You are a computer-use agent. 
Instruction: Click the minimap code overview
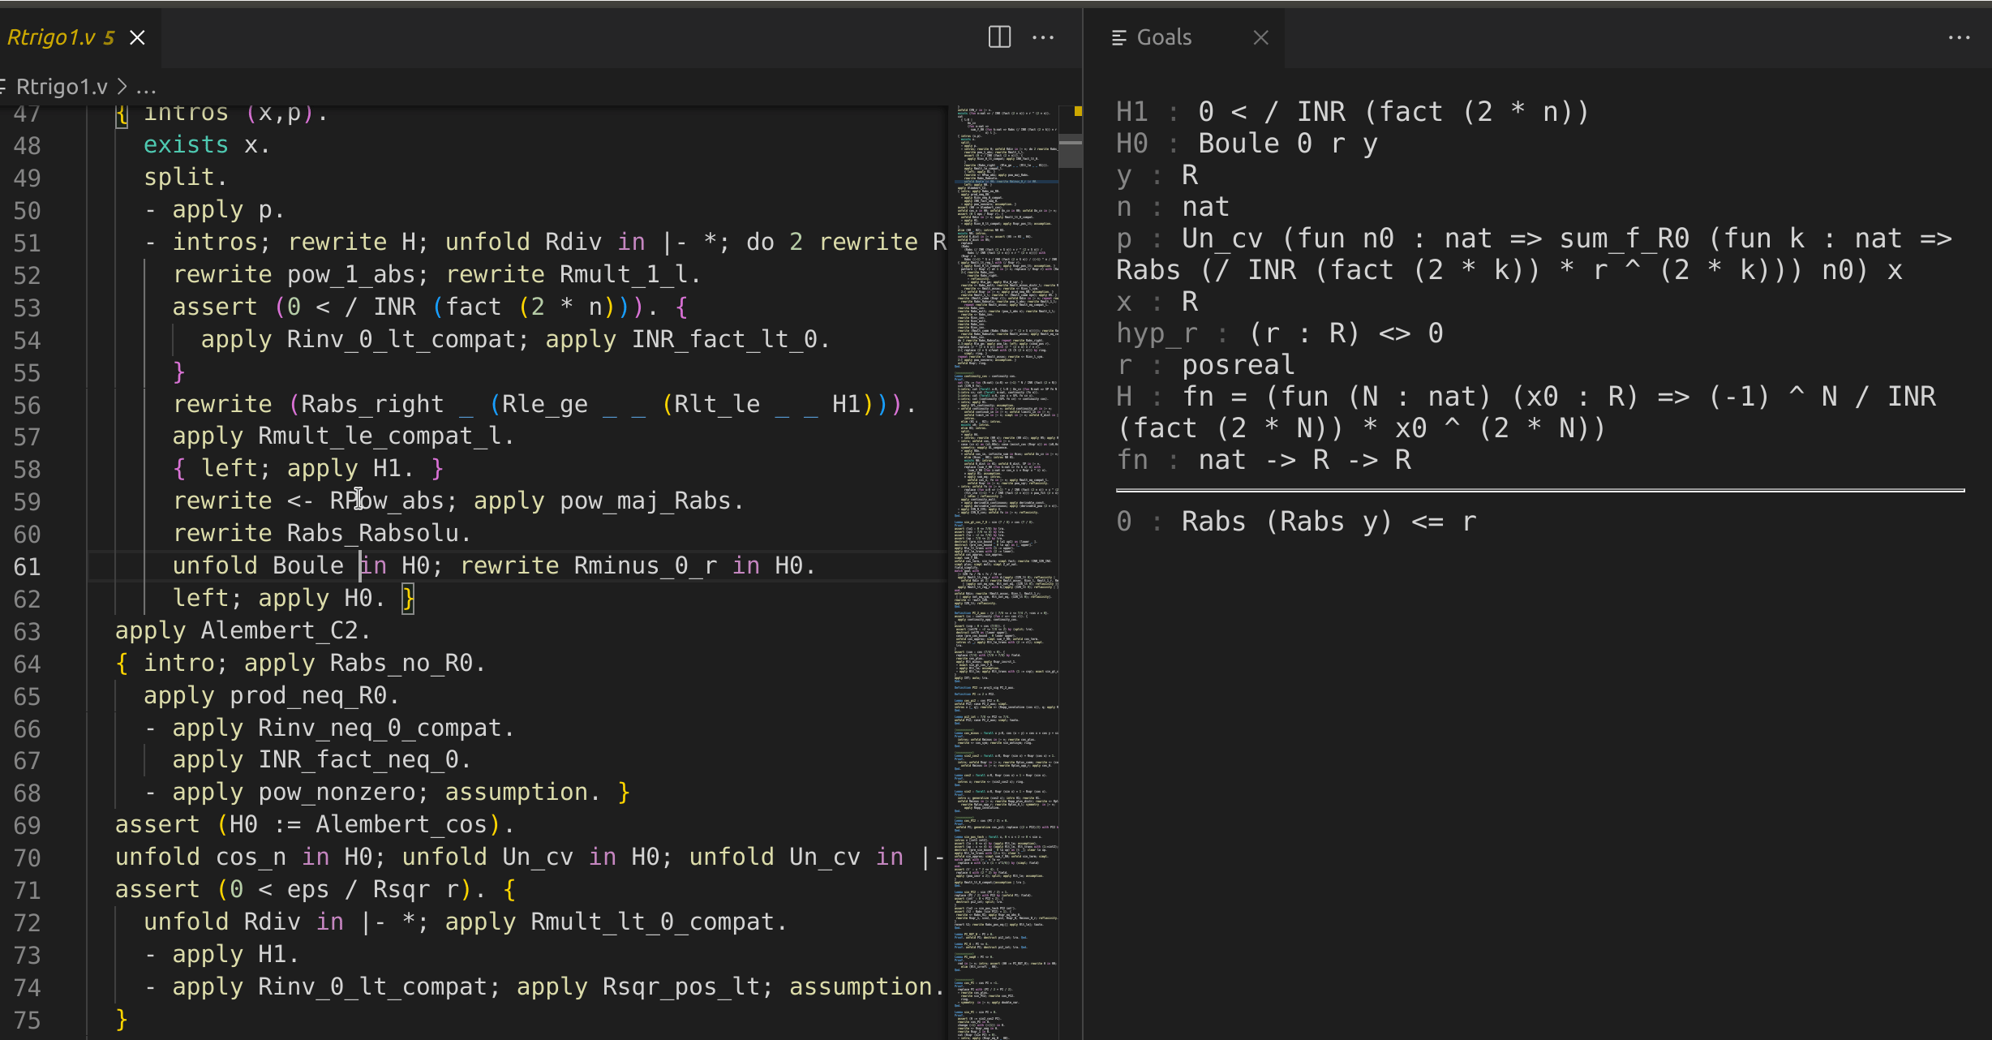(x=1006, y=568)
